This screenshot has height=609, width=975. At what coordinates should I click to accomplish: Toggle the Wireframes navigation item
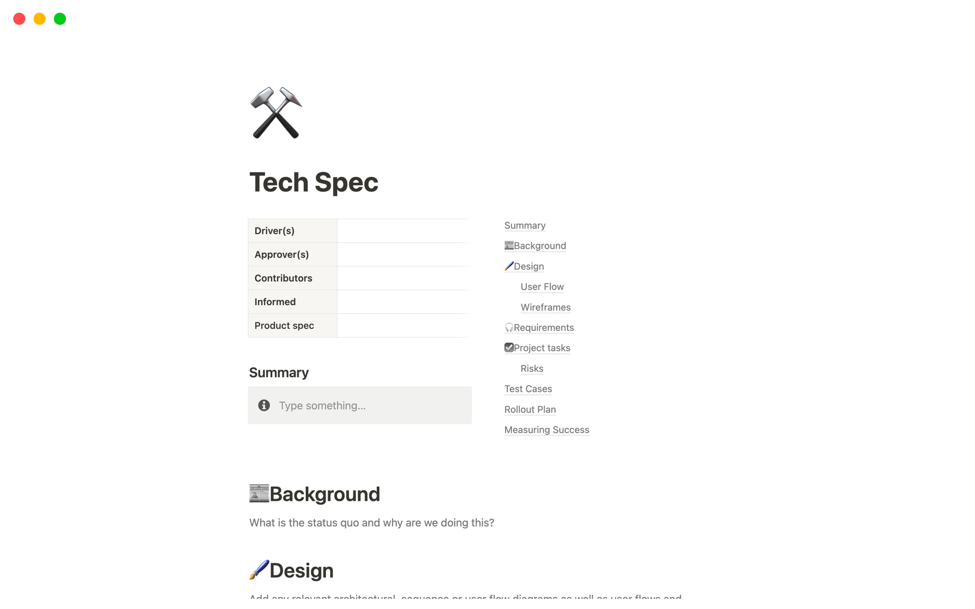(x=546, y=307)
